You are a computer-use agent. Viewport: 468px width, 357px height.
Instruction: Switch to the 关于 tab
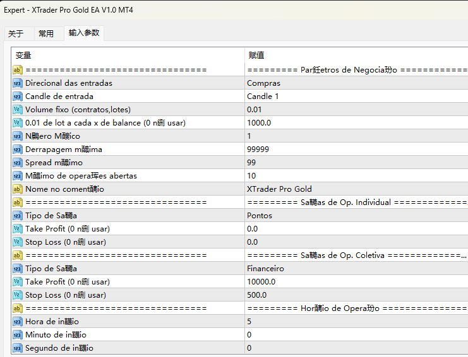point(16,33)
